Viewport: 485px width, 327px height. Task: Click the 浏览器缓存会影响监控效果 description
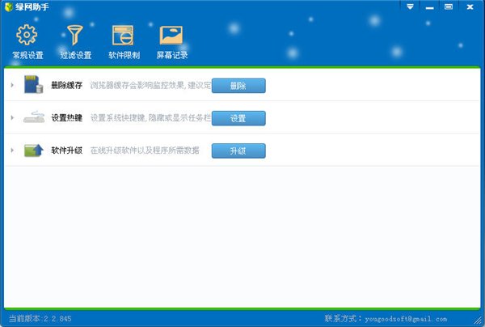[150, 85]
